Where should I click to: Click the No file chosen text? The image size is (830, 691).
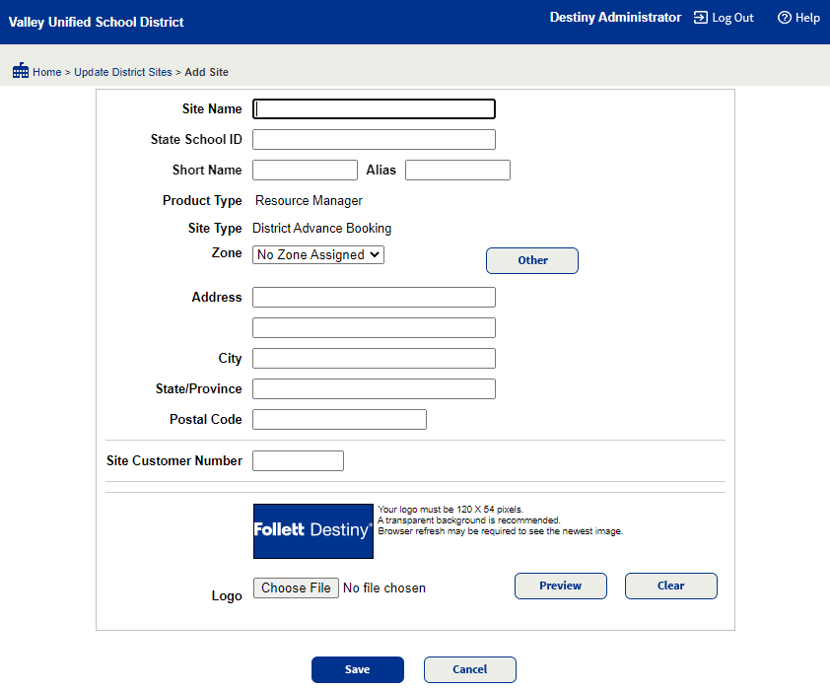tap(384, 587)
